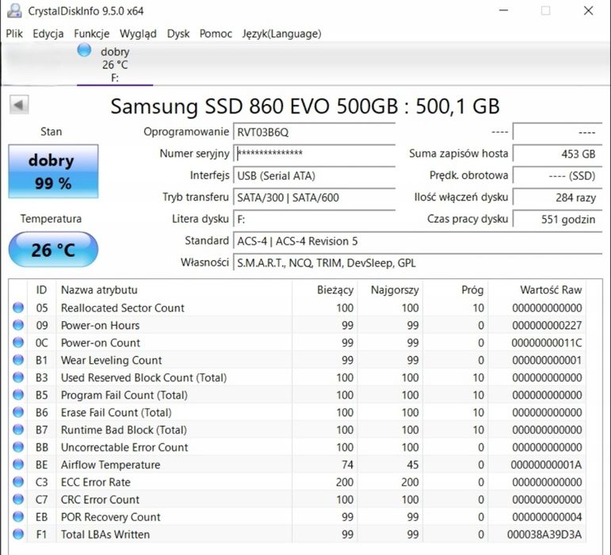Image resolution: width=611 pixels, height=555 pixels.
Task: Click the CrystalDiskInfo app icon in title bar
Action: pyautogui.click(x=14, y=10)
